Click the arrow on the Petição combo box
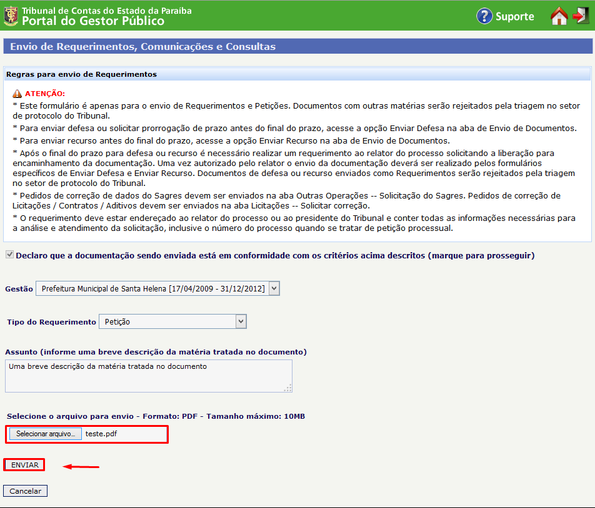This screenshot has width=595, height=508. (x=241, y=321)
